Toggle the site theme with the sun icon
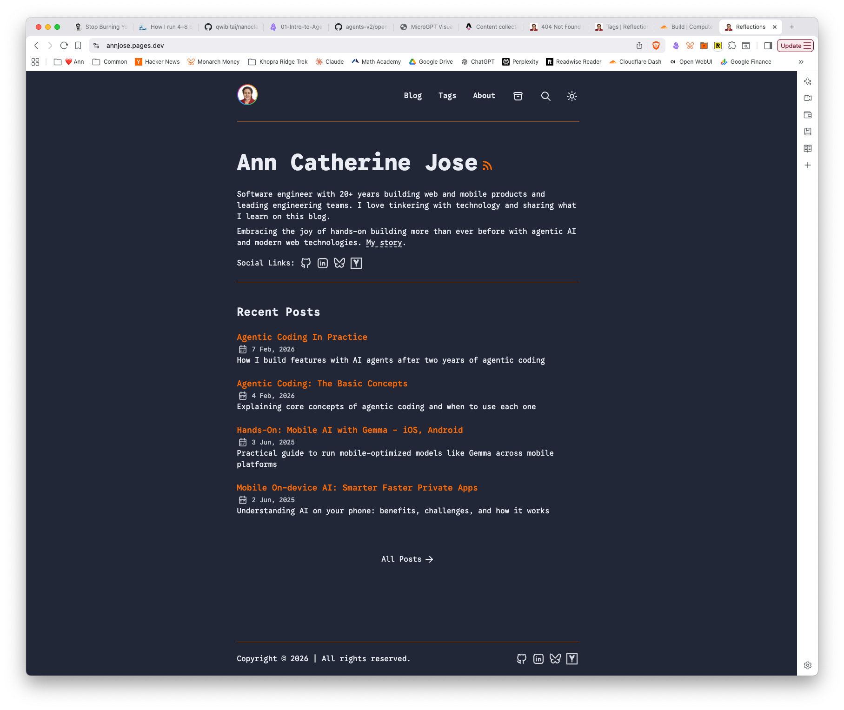 pos(572,96)
